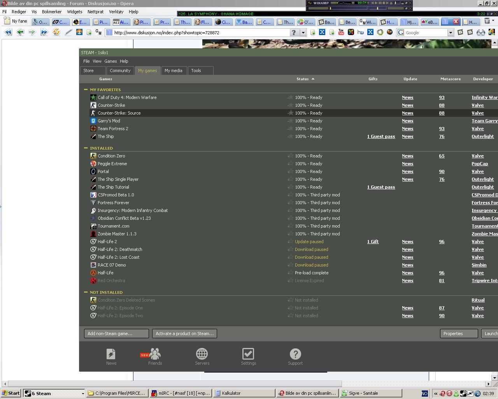This screenshot has height=399, width=498.
Task: Click Activate a product on Steam button
Action: coord(184,334)
